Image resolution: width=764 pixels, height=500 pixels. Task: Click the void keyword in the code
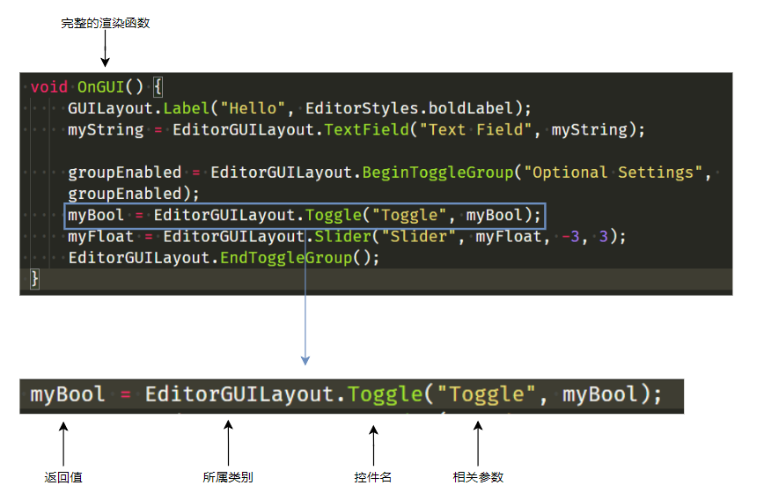tap(48, 87)
